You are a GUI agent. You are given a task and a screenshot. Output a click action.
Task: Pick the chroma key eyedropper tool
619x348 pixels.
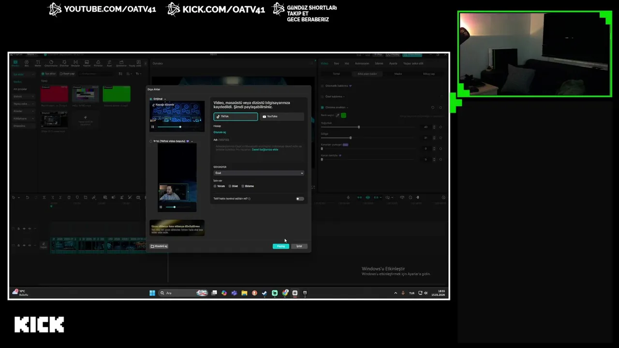coord(338,116)
